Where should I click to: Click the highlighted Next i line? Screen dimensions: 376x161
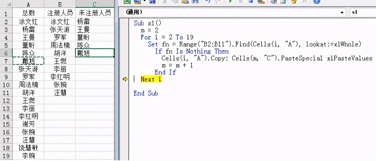click(x=151, y=79)
